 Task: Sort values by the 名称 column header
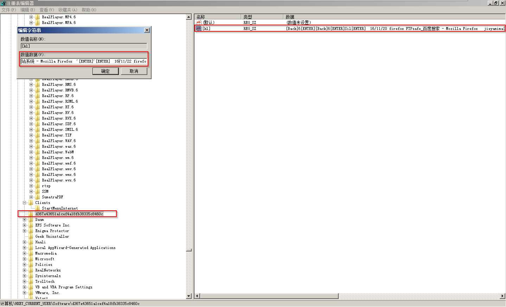coord(218,17)
